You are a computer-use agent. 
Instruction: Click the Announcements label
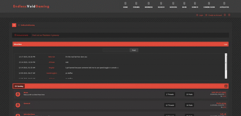(22, 35)
